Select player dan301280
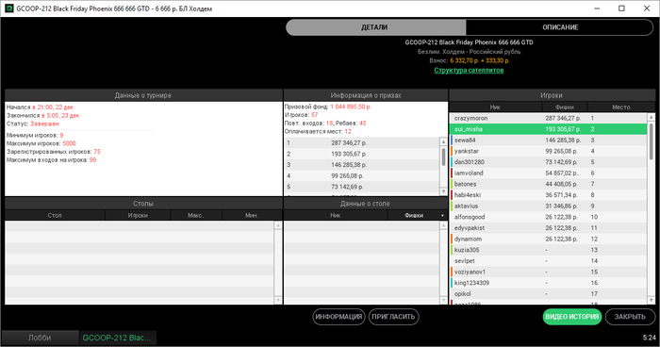660x347 pixels. pos(549,162)
